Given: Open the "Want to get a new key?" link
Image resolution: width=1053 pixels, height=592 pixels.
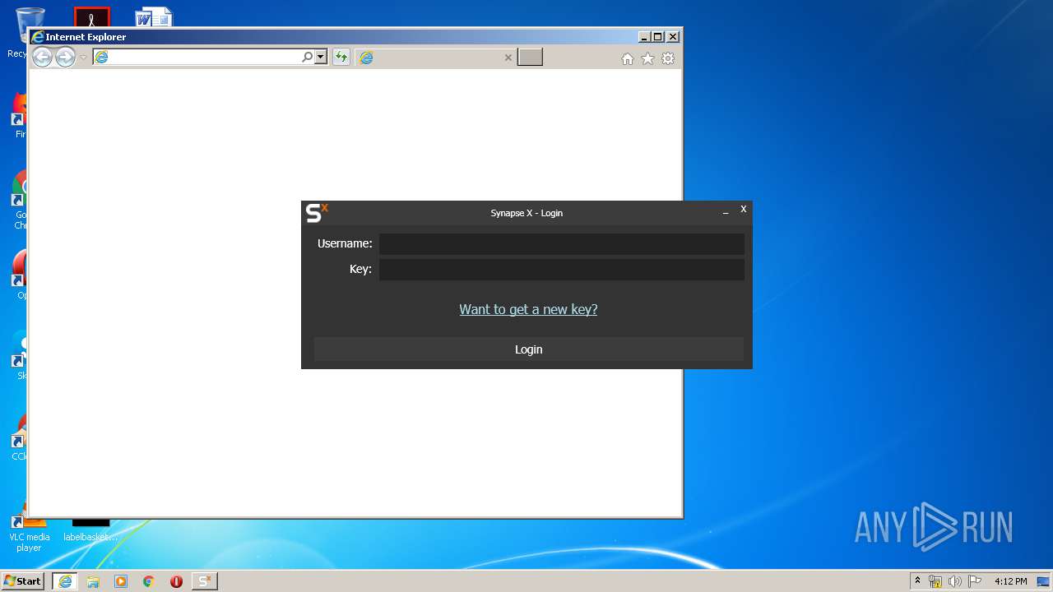Looking at the screenshot, I should 528,309.
